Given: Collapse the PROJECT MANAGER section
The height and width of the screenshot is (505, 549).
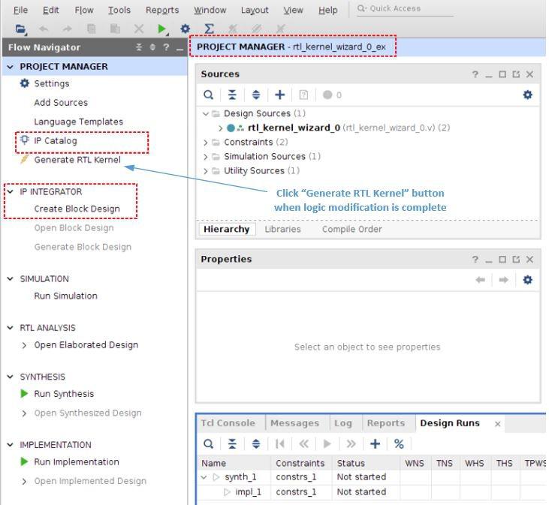Looking at the screenshot, I should click(11, 67).
